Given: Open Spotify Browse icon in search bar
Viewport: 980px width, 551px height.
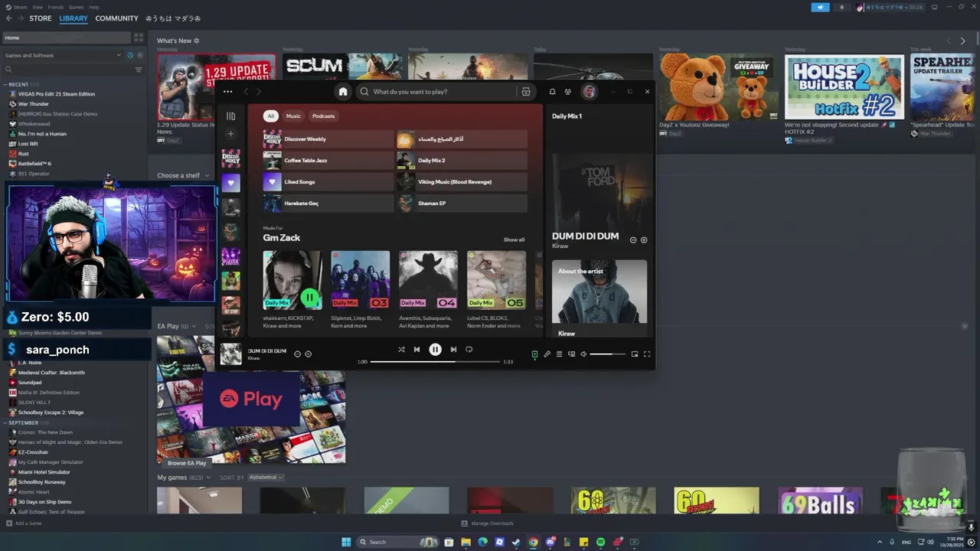Looking at the screenshot, I should tap(525, 91).
